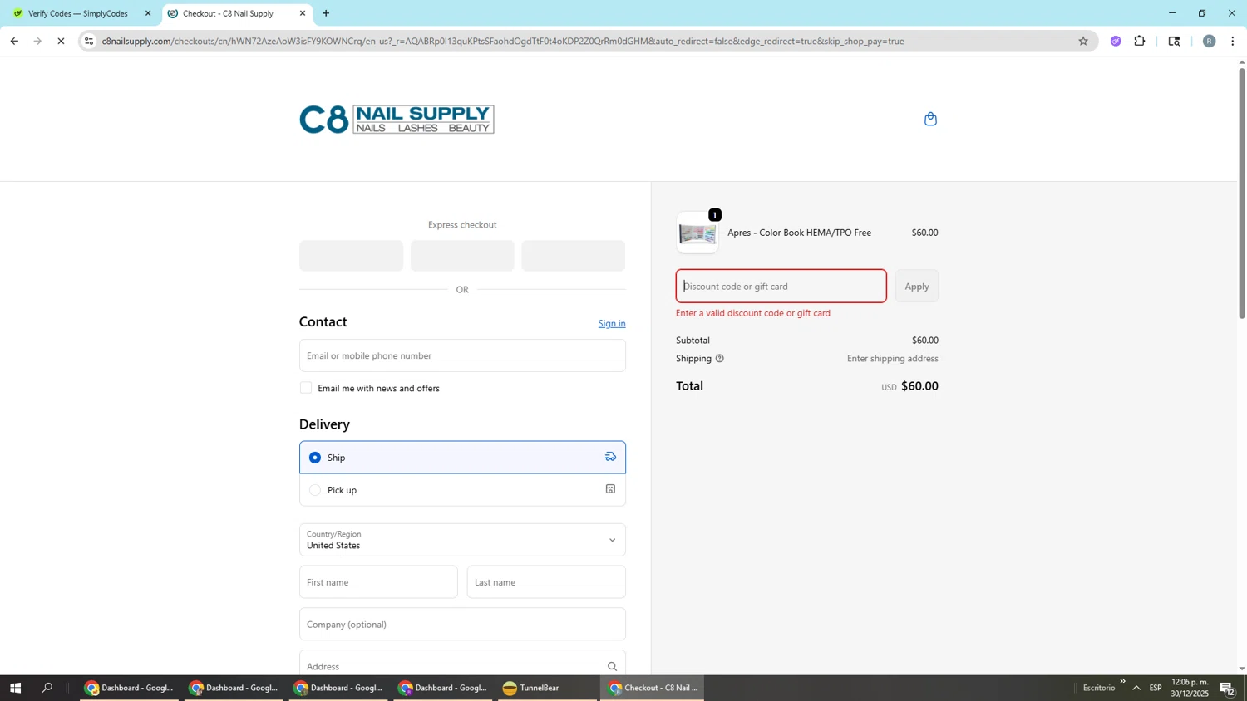Click the ESP language indicator
The height and width of the screenshot is (701, 1247).
click(1156, 688)
